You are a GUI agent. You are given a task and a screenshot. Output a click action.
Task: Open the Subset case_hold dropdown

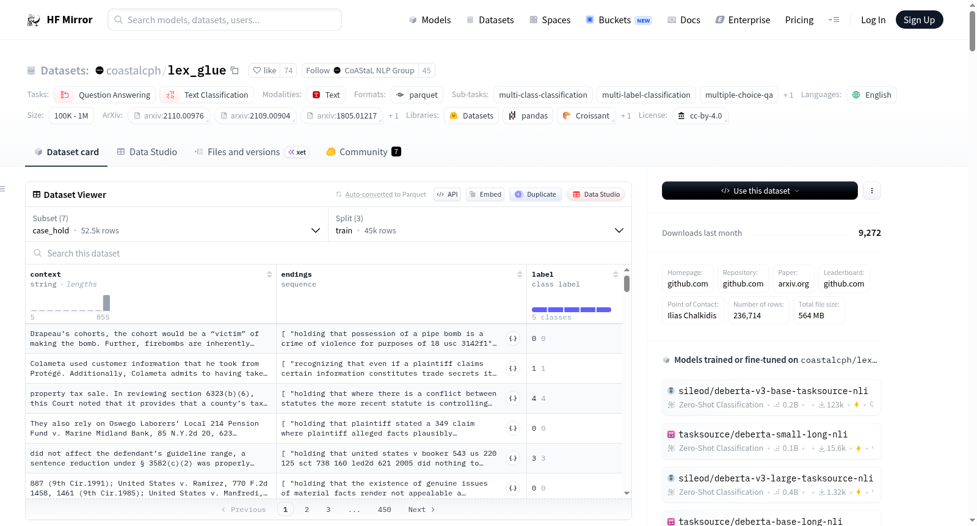pos(176,225)
